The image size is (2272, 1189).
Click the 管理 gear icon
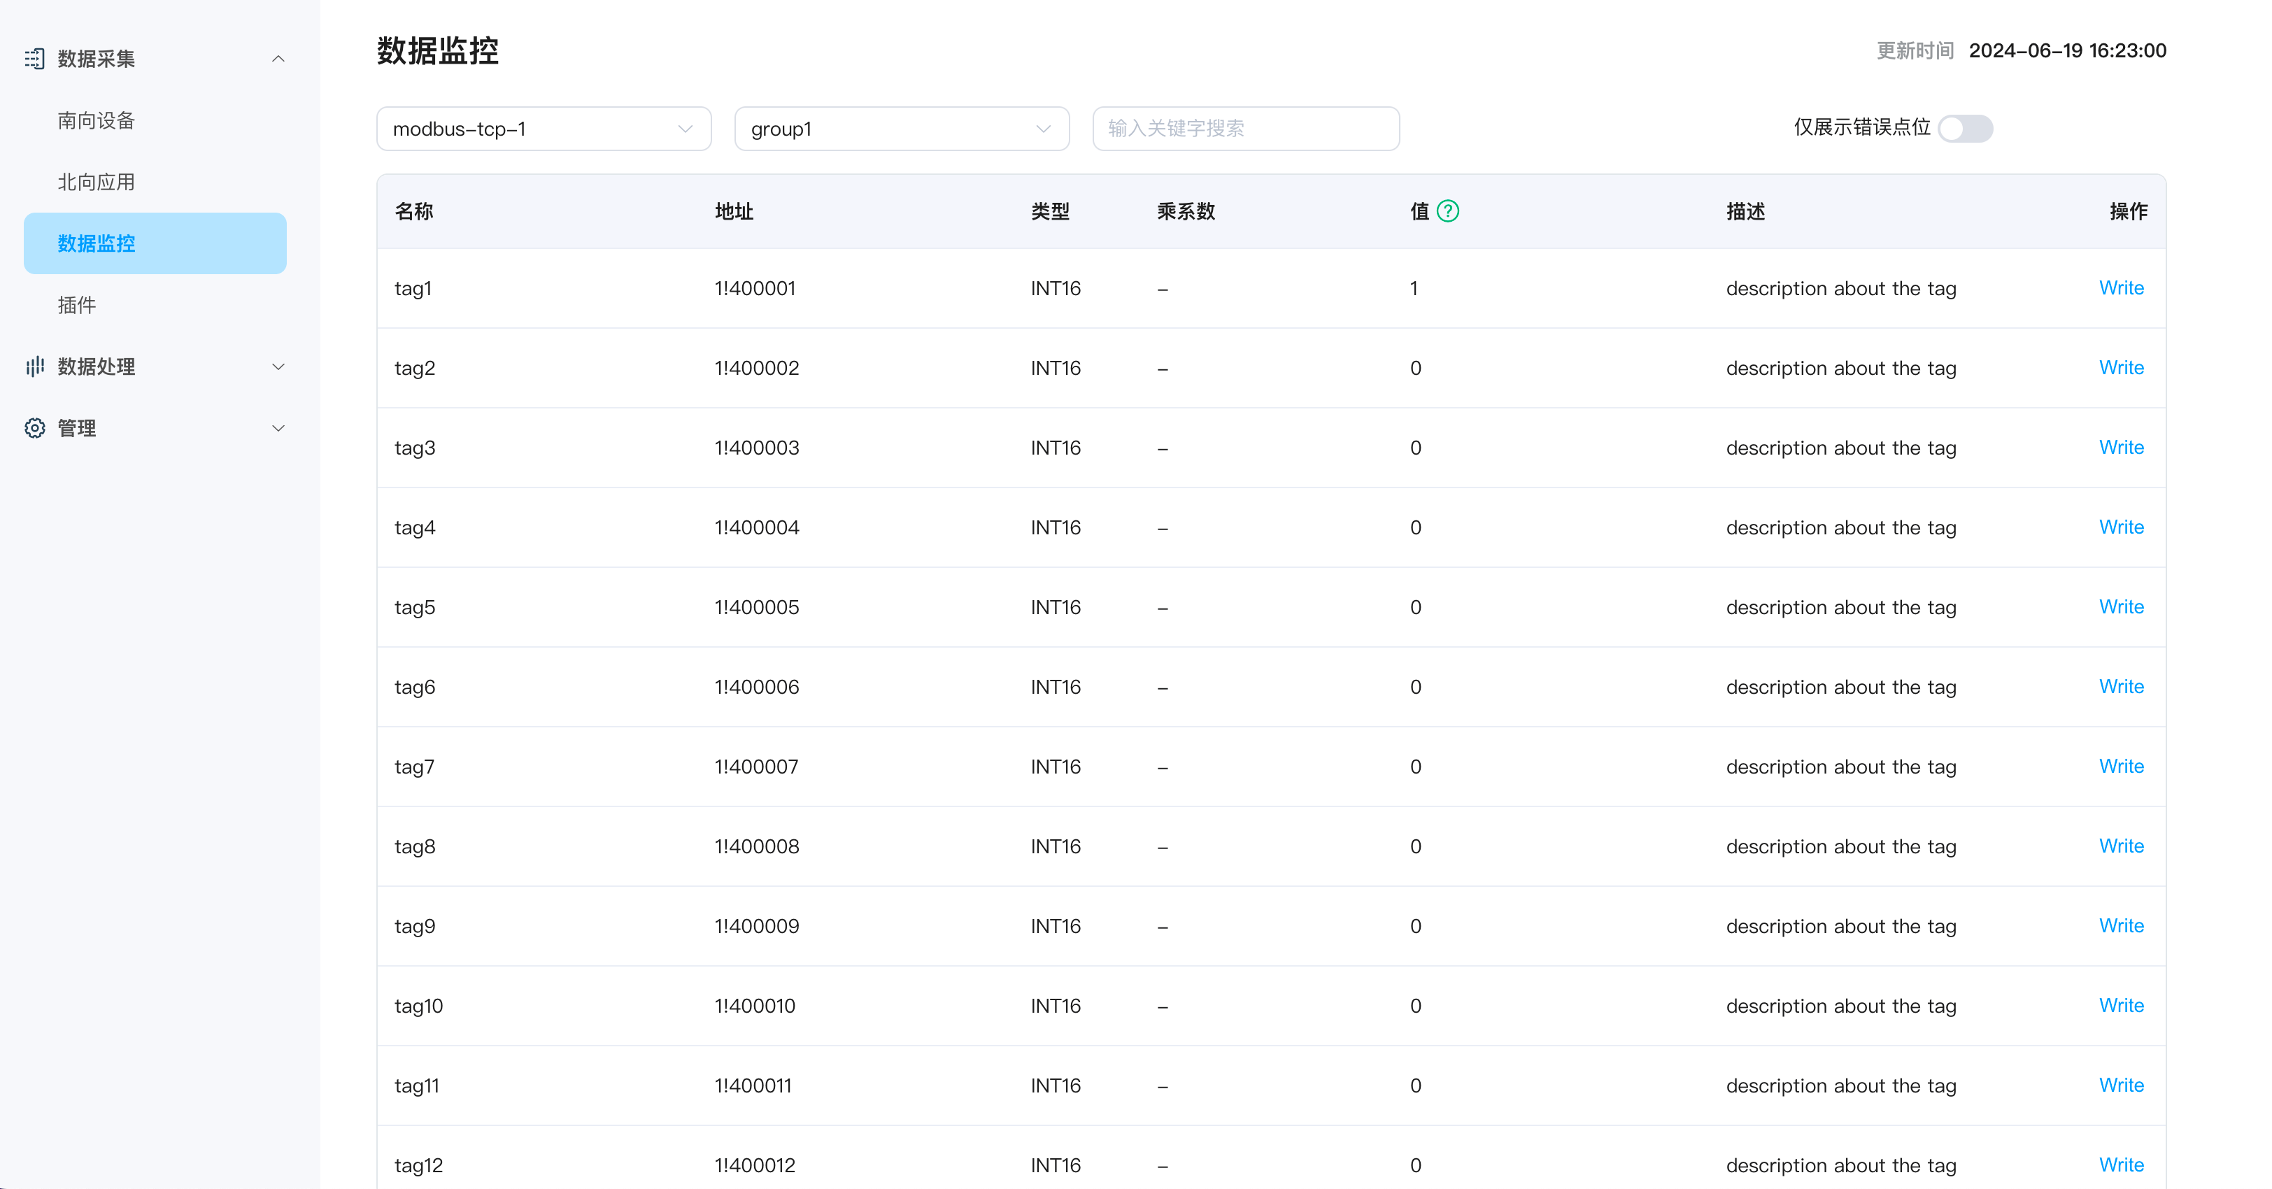pos(34,428)
